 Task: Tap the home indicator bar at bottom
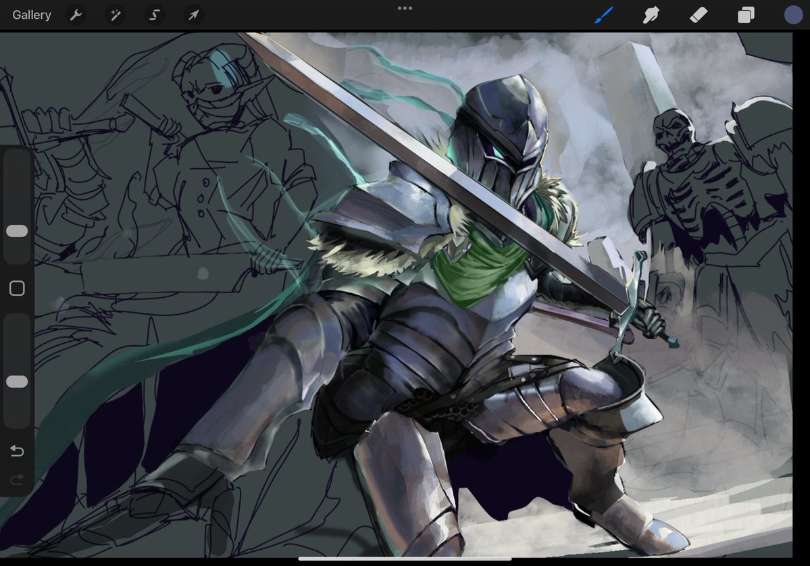405,559
